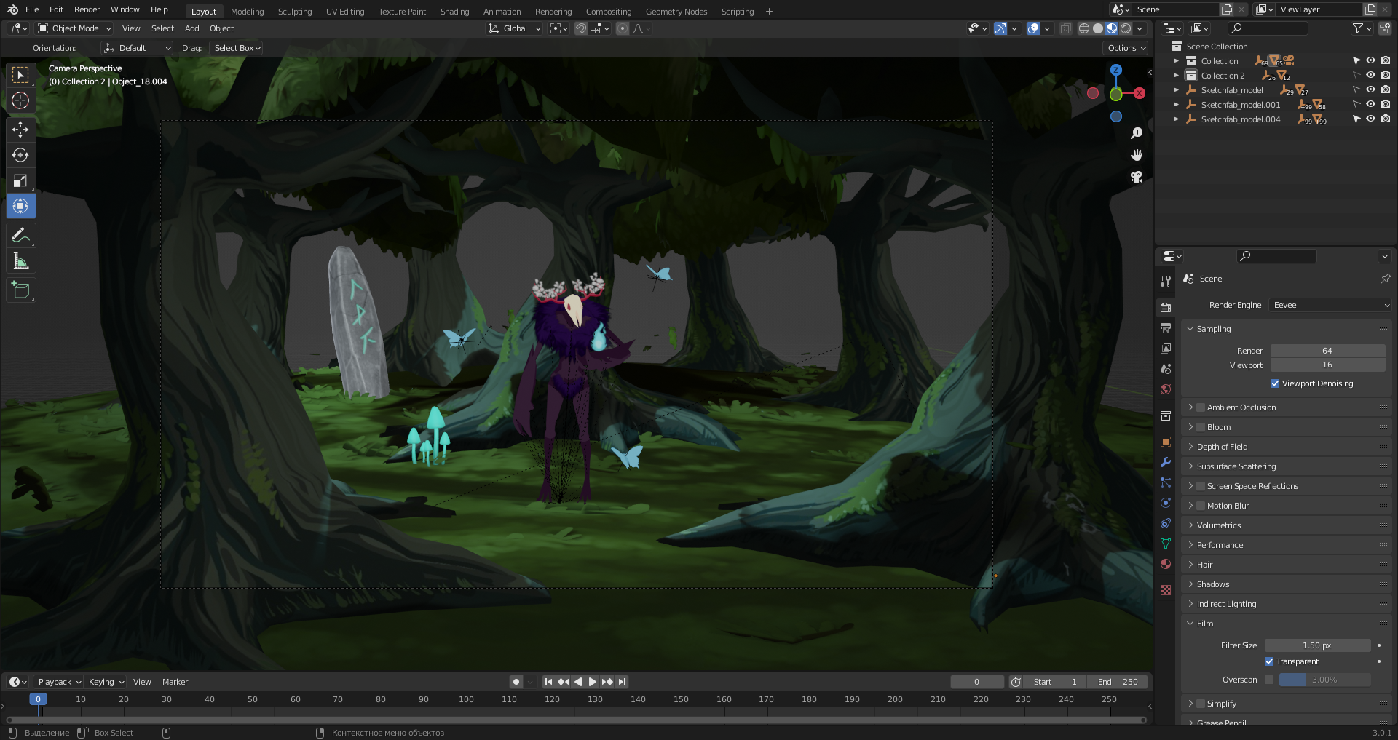
Task: Open the Render menu in top bar
Action: (x=87, y=9)
